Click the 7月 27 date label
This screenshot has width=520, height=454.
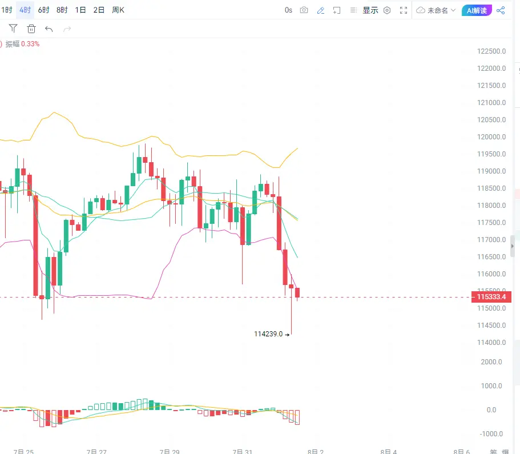tap(96, 451)
